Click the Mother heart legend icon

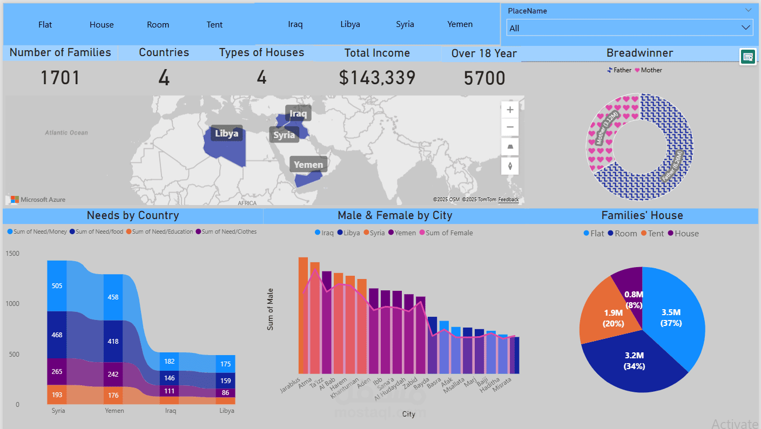coord(637,70)
